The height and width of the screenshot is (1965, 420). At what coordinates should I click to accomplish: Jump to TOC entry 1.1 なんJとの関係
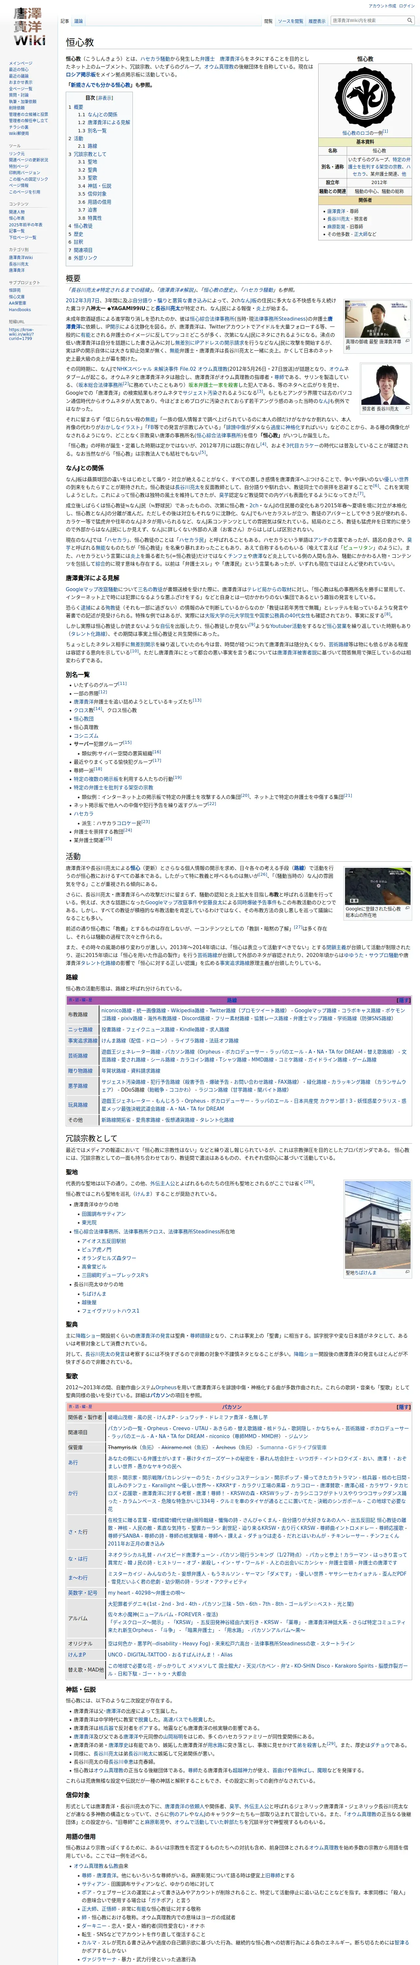pyautogui.click(x=97, y=114)
